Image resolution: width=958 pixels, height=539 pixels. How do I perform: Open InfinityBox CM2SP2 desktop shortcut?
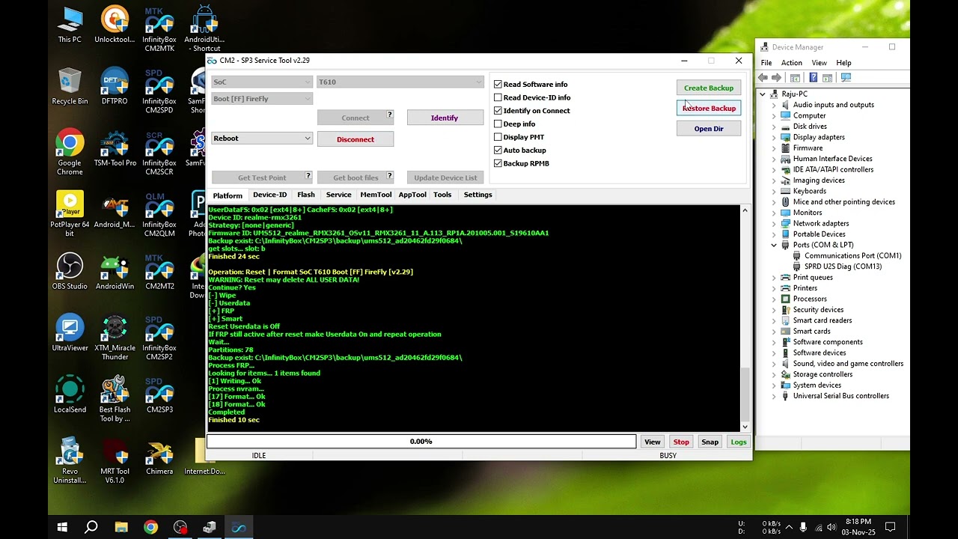click(x=159, y=337)
